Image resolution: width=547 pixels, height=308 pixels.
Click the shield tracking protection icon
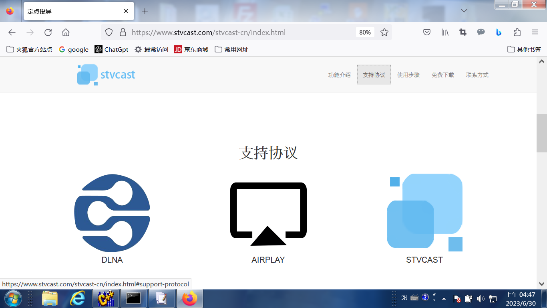pos(109,32)
